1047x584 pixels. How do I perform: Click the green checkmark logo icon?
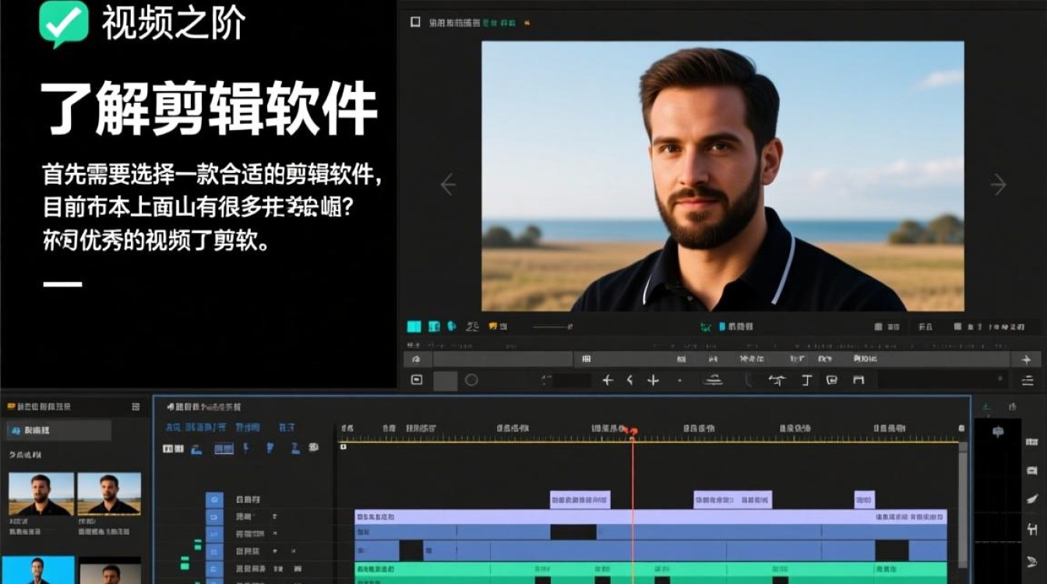[x=64, y=23]
